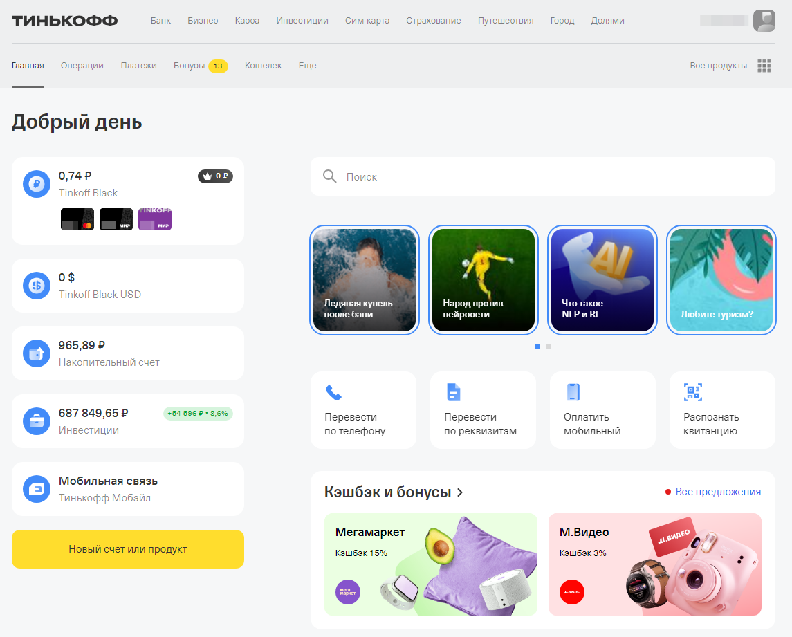The height and width of the screenshot is (637, 792).
Task: Click Оплатить мобильный tile
Action: (x=602, y=410)
